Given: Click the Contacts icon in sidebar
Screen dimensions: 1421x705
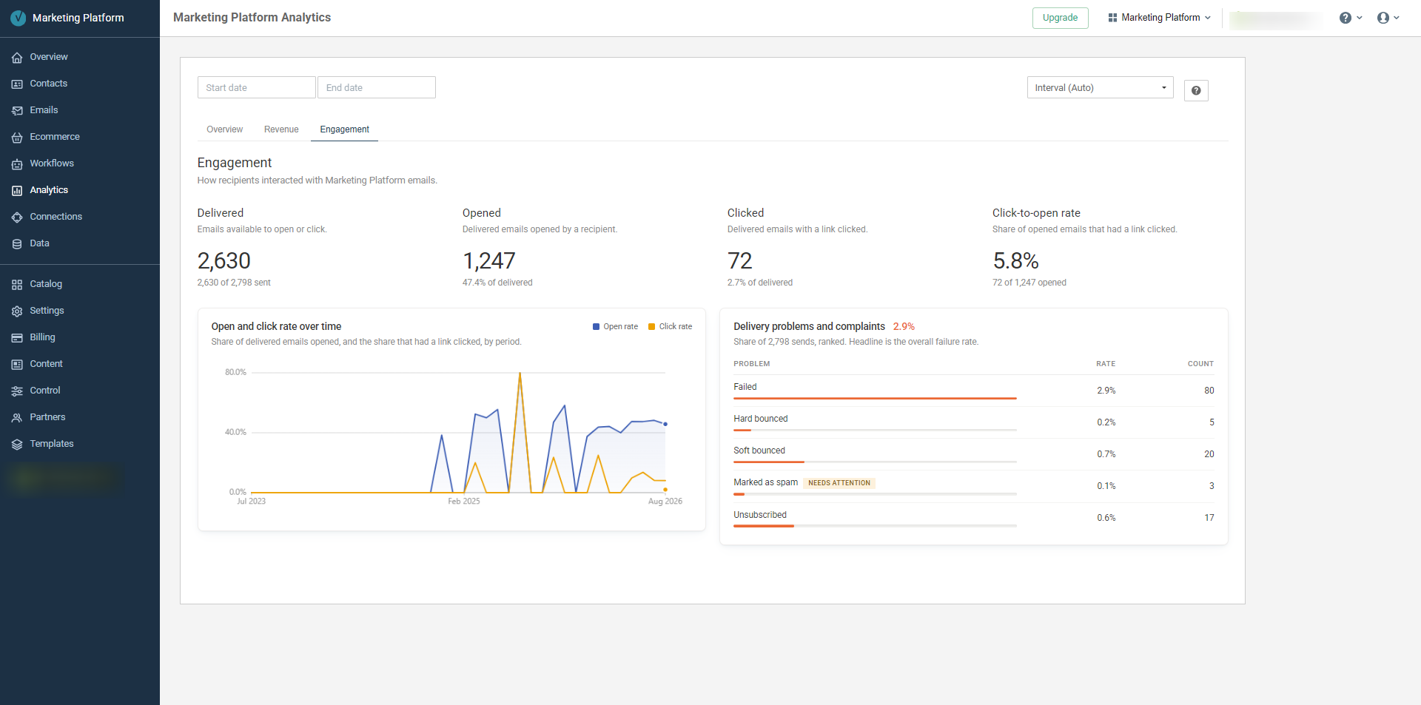Looking at the screenshot, I should click(17, 84).
